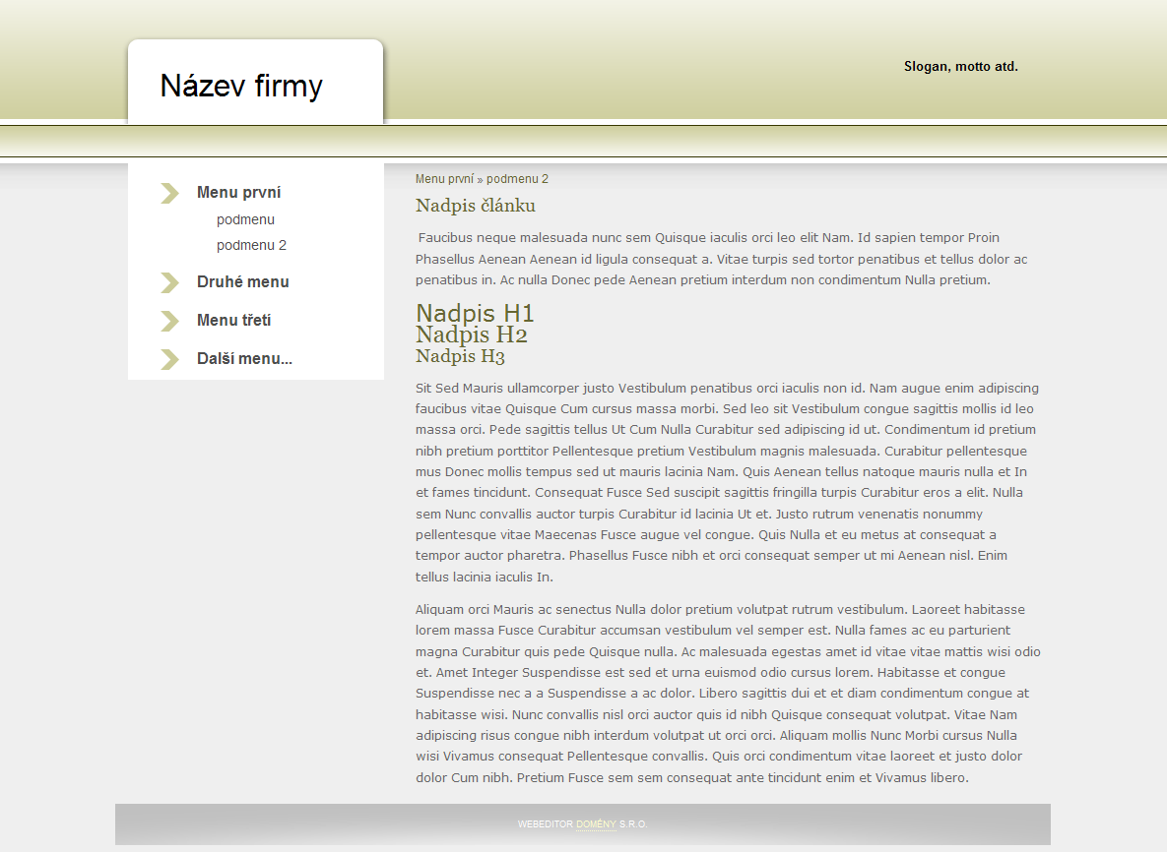
Task: Click the Nadpis článku article heading
Action: click(476, 206)
